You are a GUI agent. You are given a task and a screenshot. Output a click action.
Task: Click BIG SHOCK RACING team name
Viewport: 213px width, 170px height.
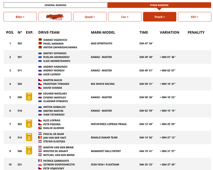coord(103,84)
